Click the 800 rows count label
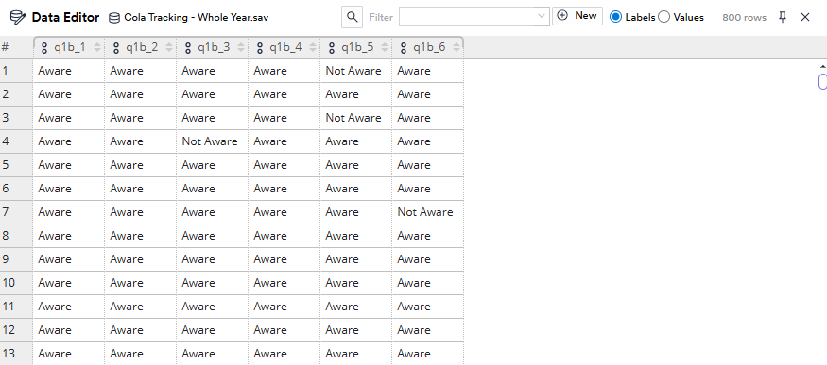Viewport: 827px width, 365px height. point(744,17)
